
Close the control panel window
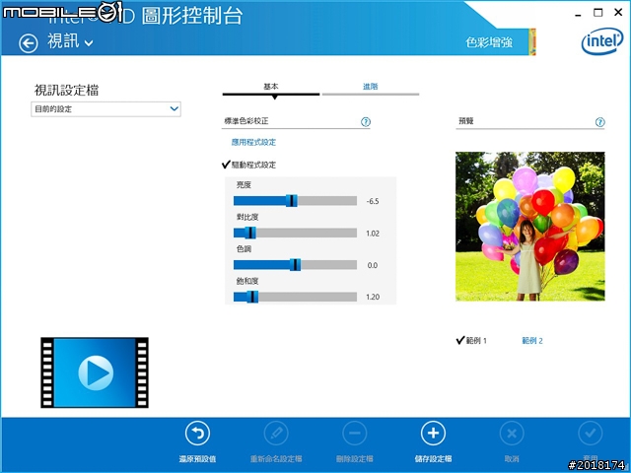pyautogui.click(x=618, y=13)
